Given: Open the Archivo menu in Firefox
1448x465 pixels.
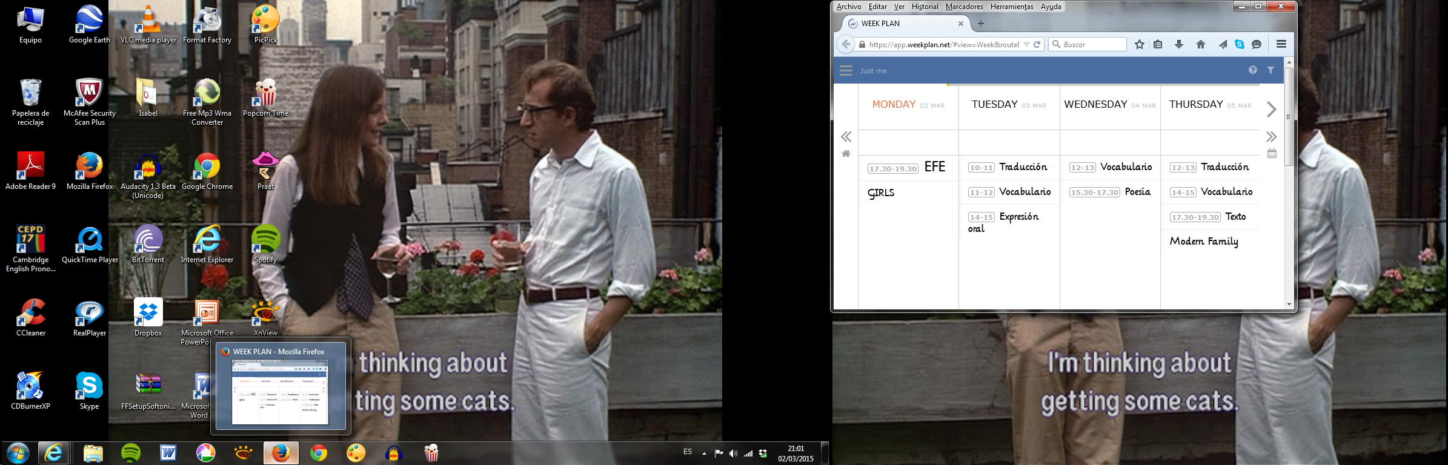Looking at the screenshot, I should click(x=849, y=7).
